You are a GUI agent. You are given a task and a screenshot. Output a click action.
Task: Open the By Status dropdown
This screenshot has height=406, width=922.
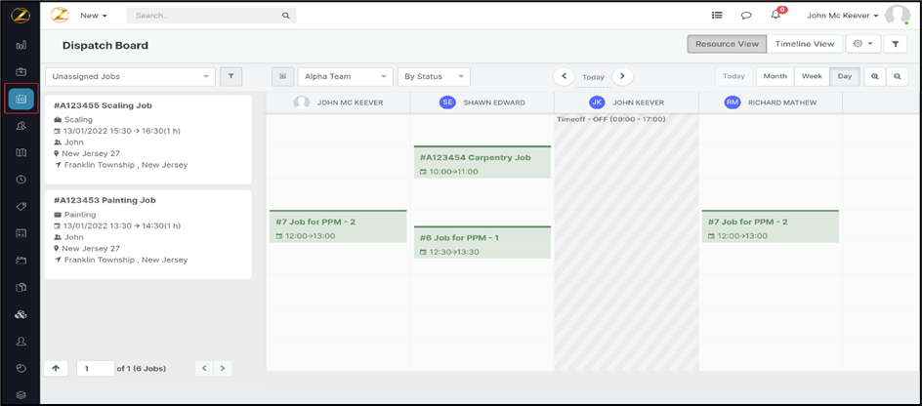[434, 76]
